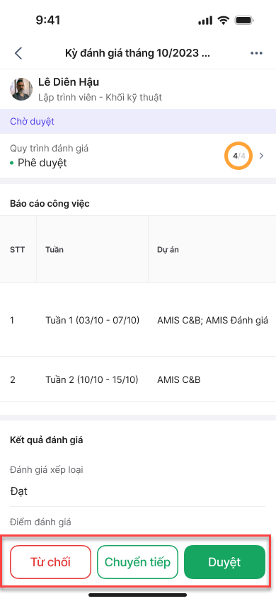Image resolution: width=276 pixels, height=601 pixels.
Task: Tap the Đánh giá xếp loại field
Action: click(138, 481)
